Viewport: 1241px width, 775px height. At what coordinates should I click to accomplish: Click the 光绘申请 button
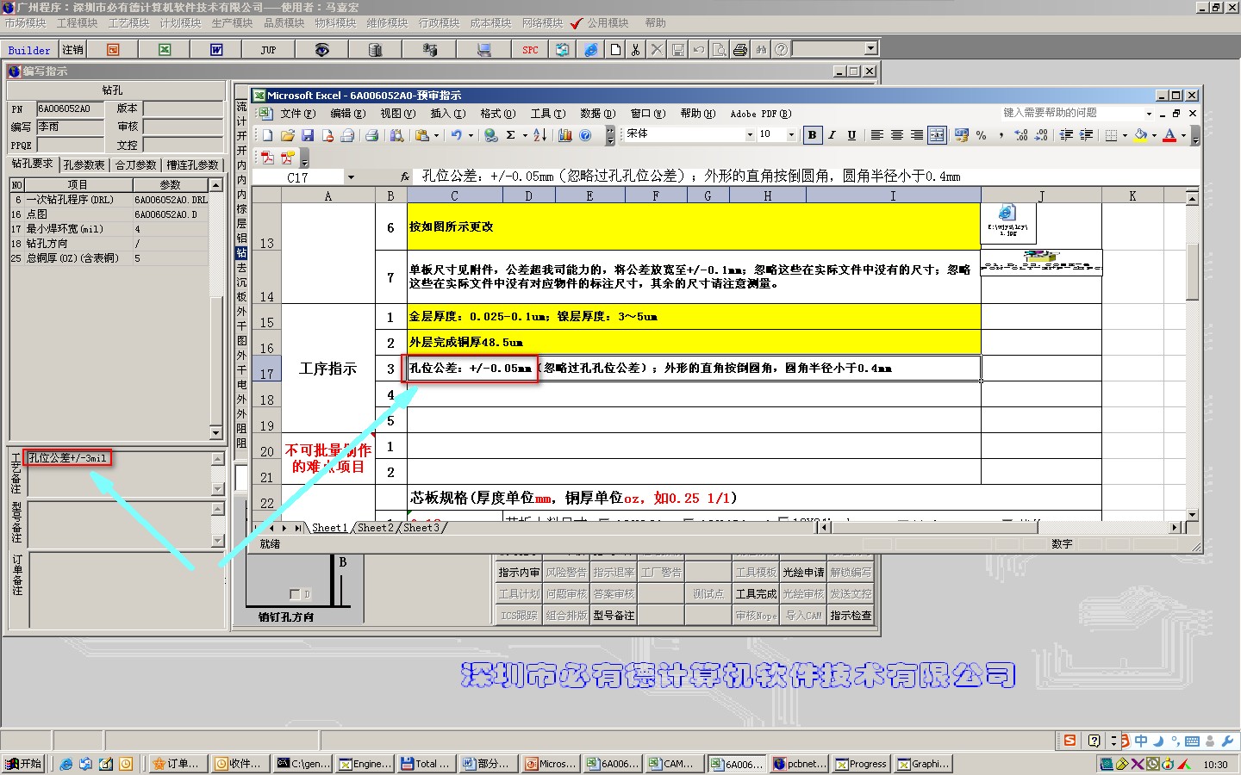pos(802,573)
